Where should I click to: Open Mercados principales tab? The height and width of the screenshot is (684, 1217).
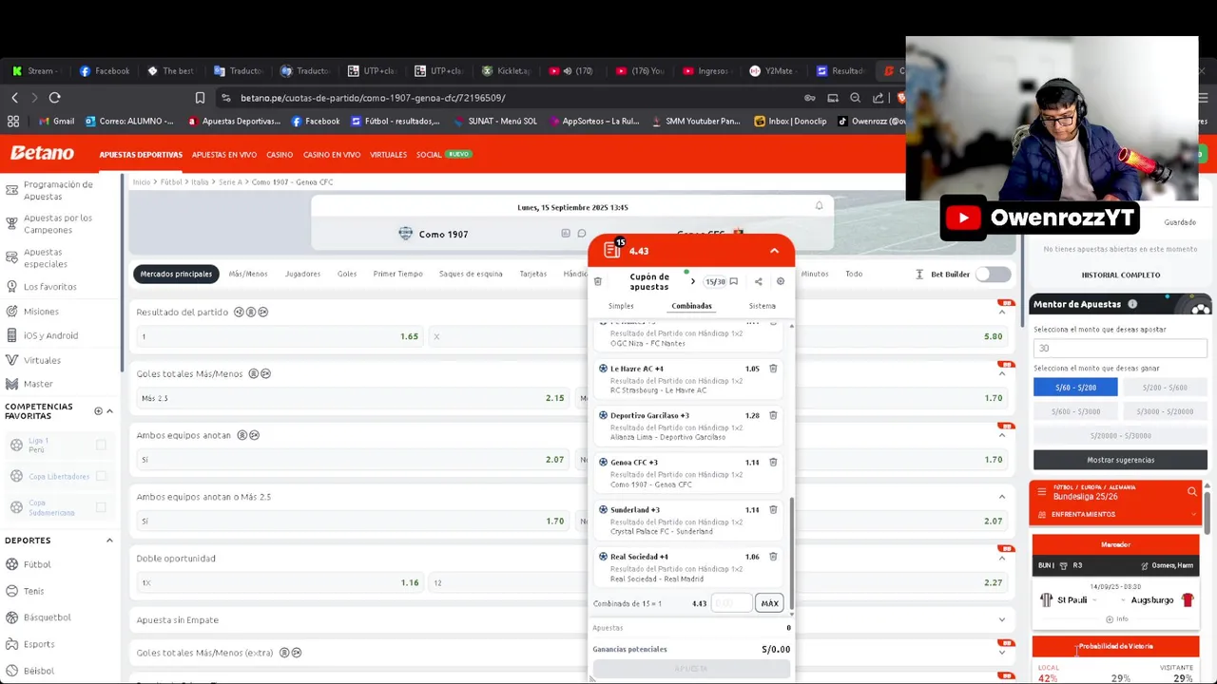point(176,274)
